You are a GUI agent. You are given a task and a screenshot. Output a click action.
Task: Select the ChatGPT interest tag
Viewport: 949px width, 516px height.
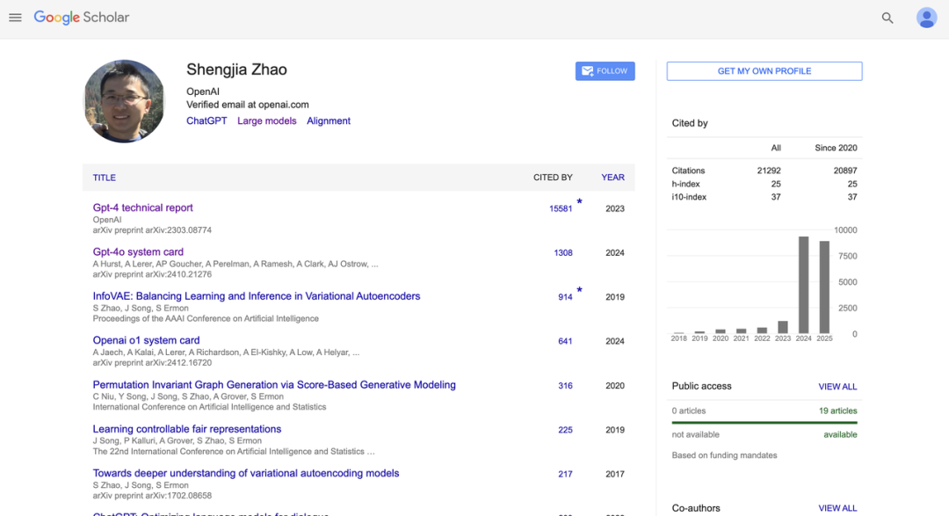[x=206, y=121]
